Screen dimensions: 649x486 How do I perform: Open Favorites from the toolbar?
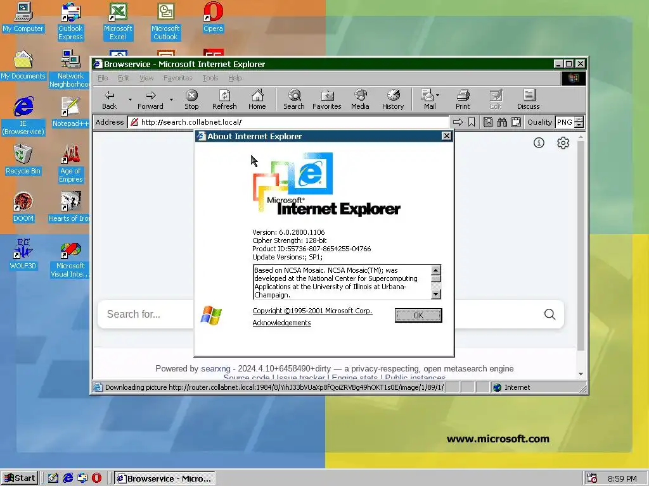click(x=326, y=99)
